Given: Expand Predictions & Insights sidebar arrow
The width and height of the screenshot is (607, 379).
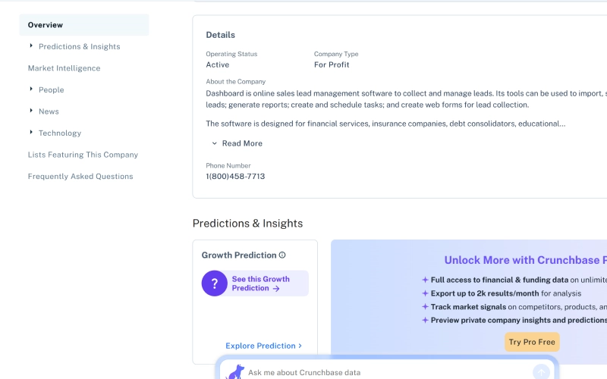Looking at the screenshot, I should click(x=31, y=46).
